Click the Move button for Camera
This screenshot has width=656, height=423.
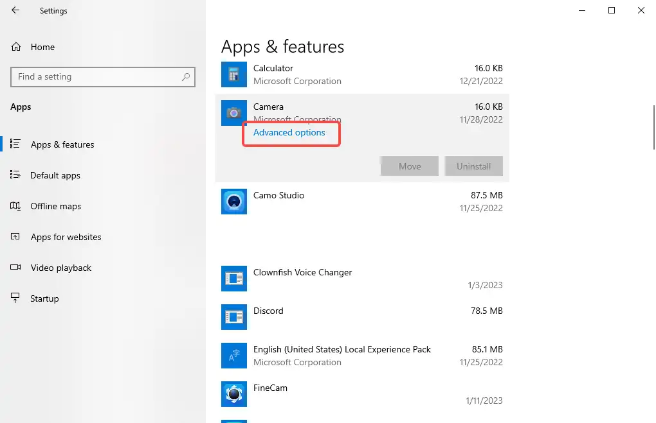pos(410,166)
